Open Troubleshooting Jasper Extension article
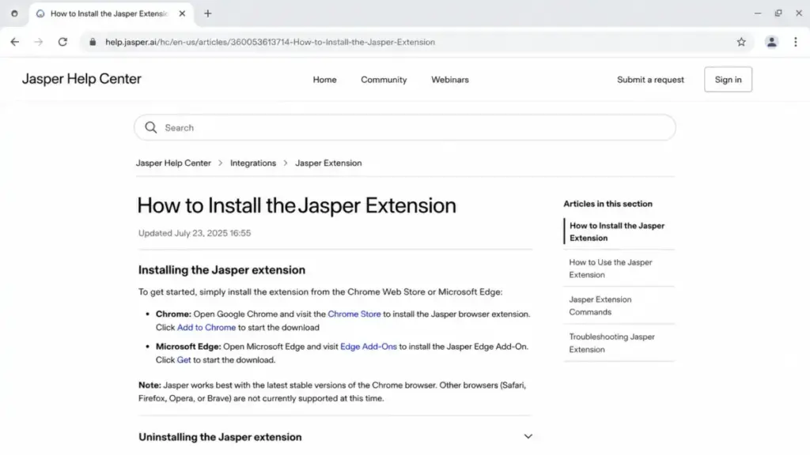This screenshot has width=810, height=455. click(611, 343)
